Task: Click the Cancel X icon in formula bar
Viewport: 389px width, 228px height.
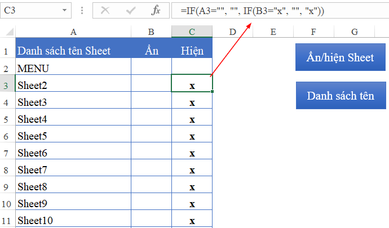Action: (x=105, y=11)
